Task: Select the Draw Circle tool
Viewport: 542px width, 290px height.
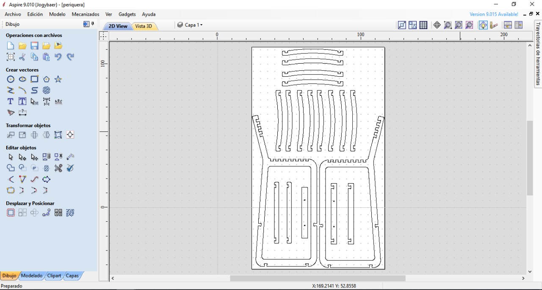Action: [x=11, y=79]
